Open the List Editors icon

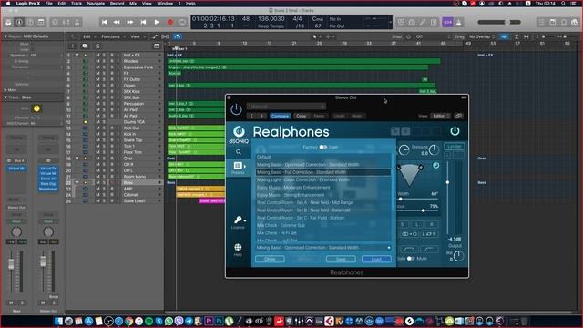point(541,22)
